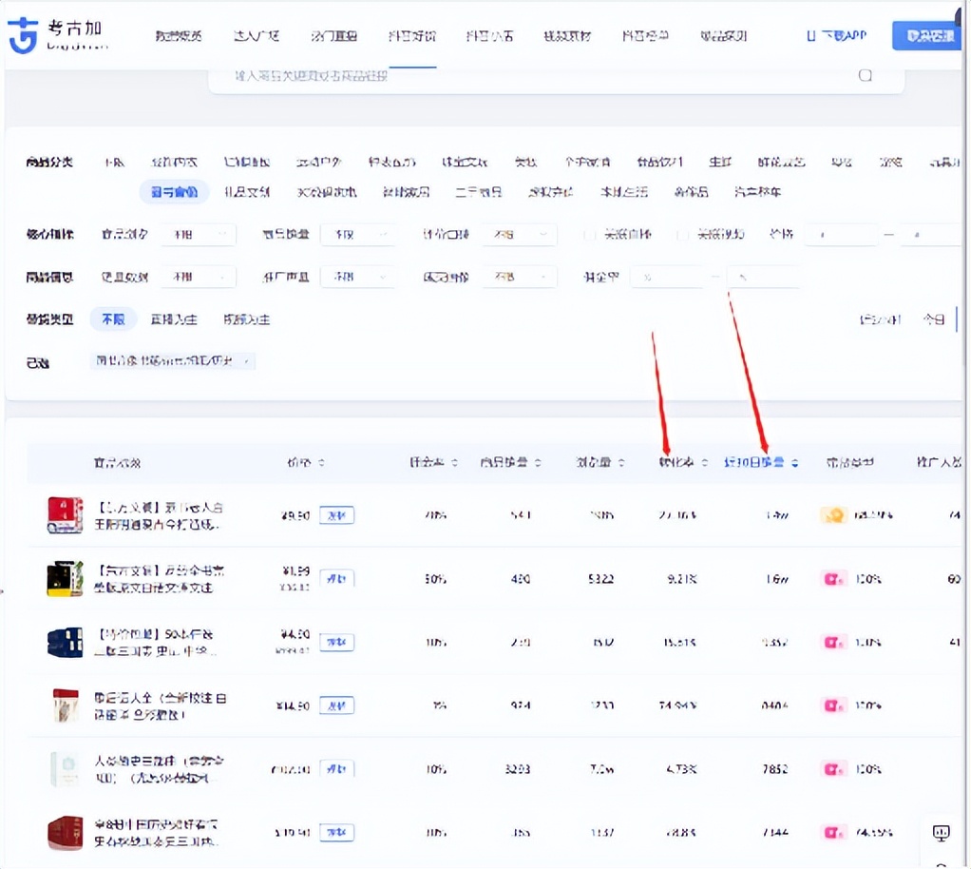The height and width of the screenshot is (869, 971).
Task: Open the 热门直播 nav tab
Action: tap(333, 36)
